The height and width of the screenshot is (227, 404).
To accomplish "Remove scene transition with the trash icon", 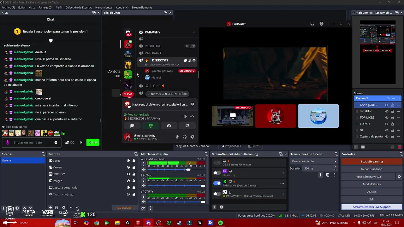I will coord(328,175).
